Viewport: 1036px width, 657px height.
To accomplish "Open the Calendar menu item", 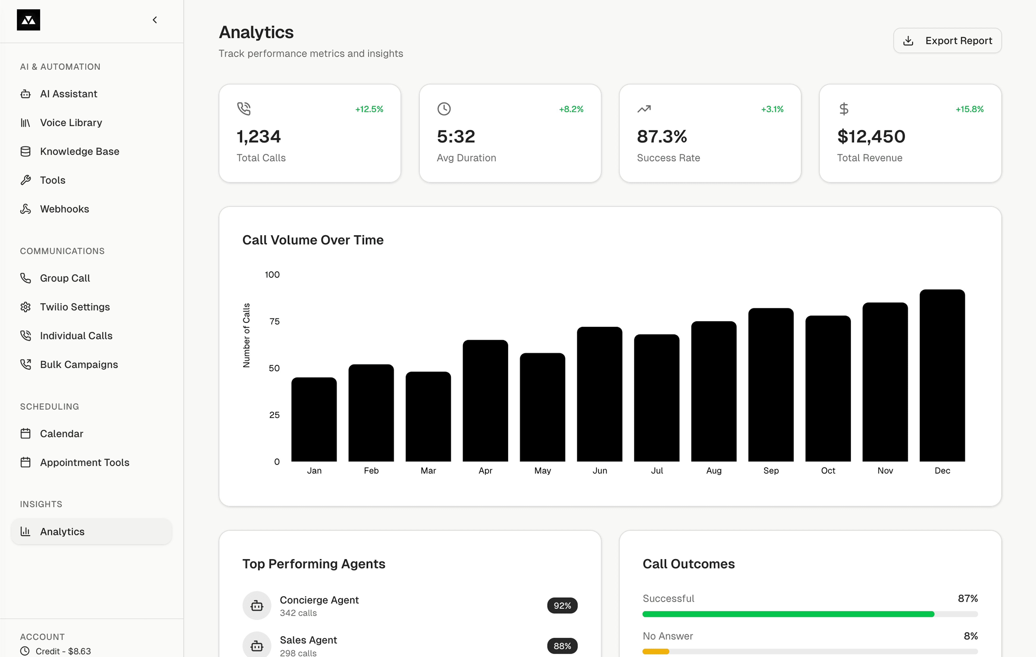I will (x=61, y=434).
